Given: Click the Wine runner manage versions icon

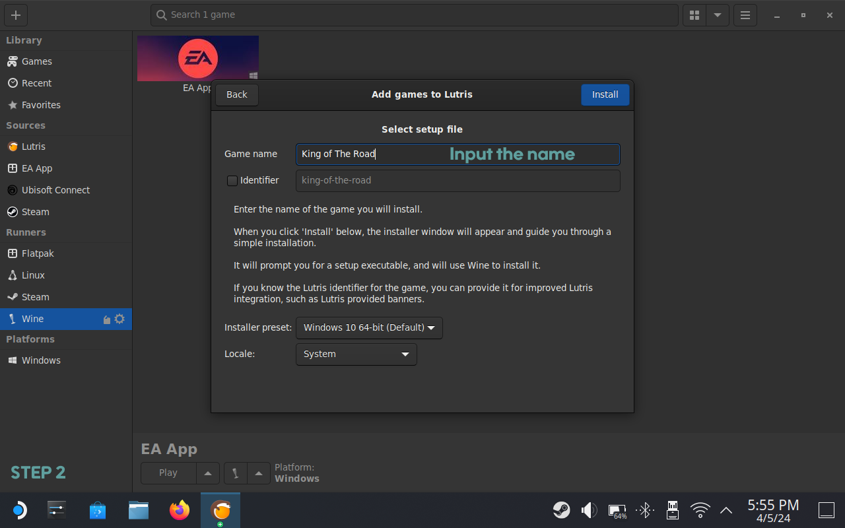Looking at the screenshot, I should pyautogui.click(x=107, y=319).
